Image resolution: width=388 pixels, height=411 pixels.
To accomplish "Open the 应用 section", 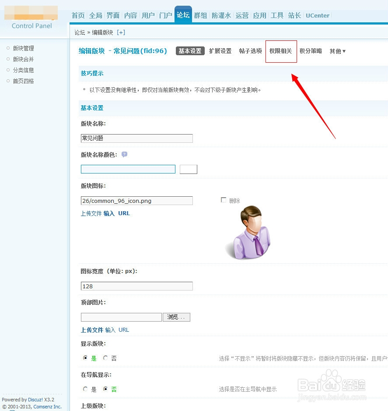I will coord(259,15).
